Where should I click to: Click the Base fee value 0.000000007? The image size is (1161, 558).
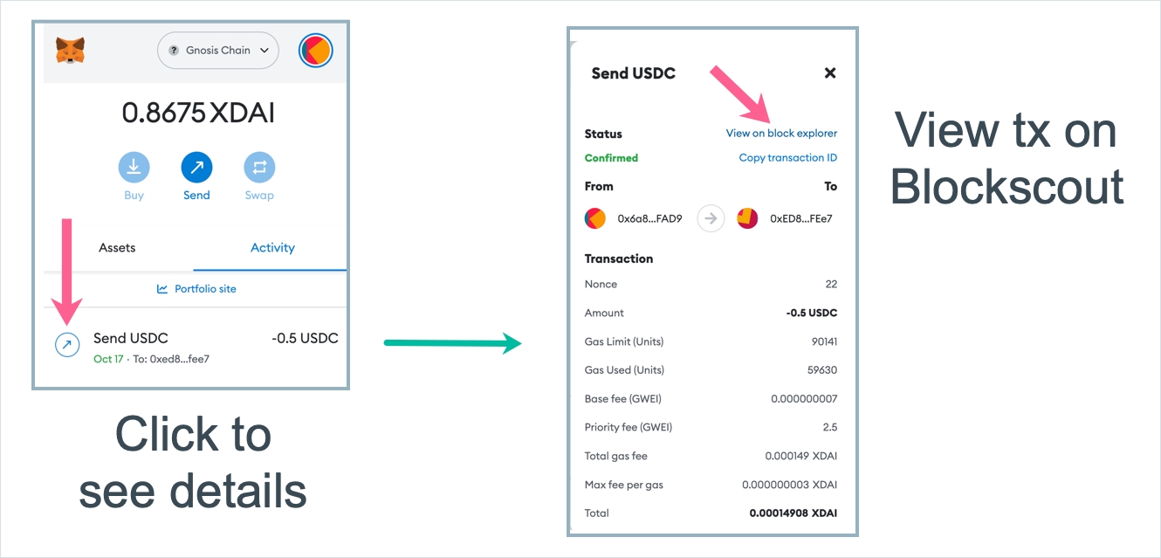(804, 399)
